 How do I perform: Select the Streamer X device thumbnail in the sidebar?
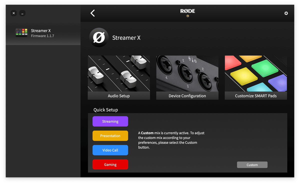point(21,33)
